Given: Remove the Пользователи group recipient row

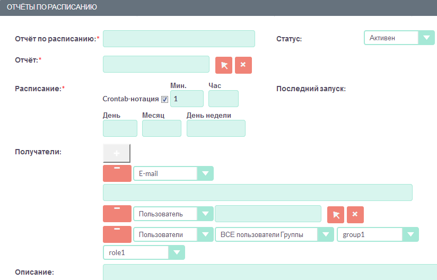Looking at the screenshot, I should point(117,234).
